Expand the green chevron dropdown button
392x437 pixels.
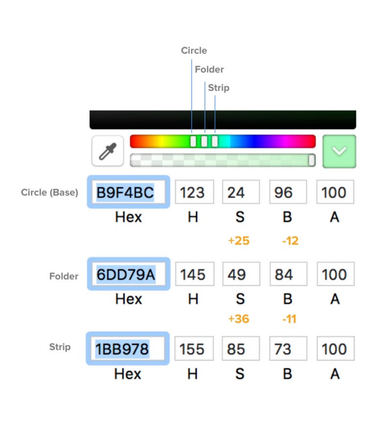pos(339,152)
